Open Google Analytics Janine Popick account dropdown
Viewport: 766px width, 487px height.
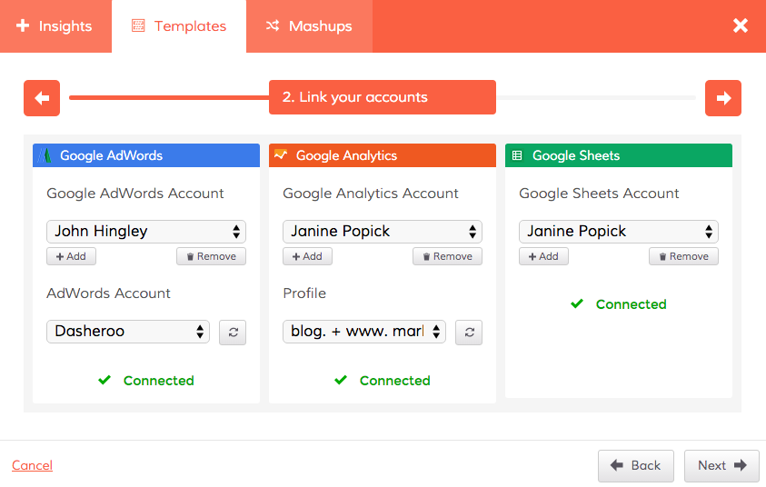pyautogui.click(x=383, y=231)
